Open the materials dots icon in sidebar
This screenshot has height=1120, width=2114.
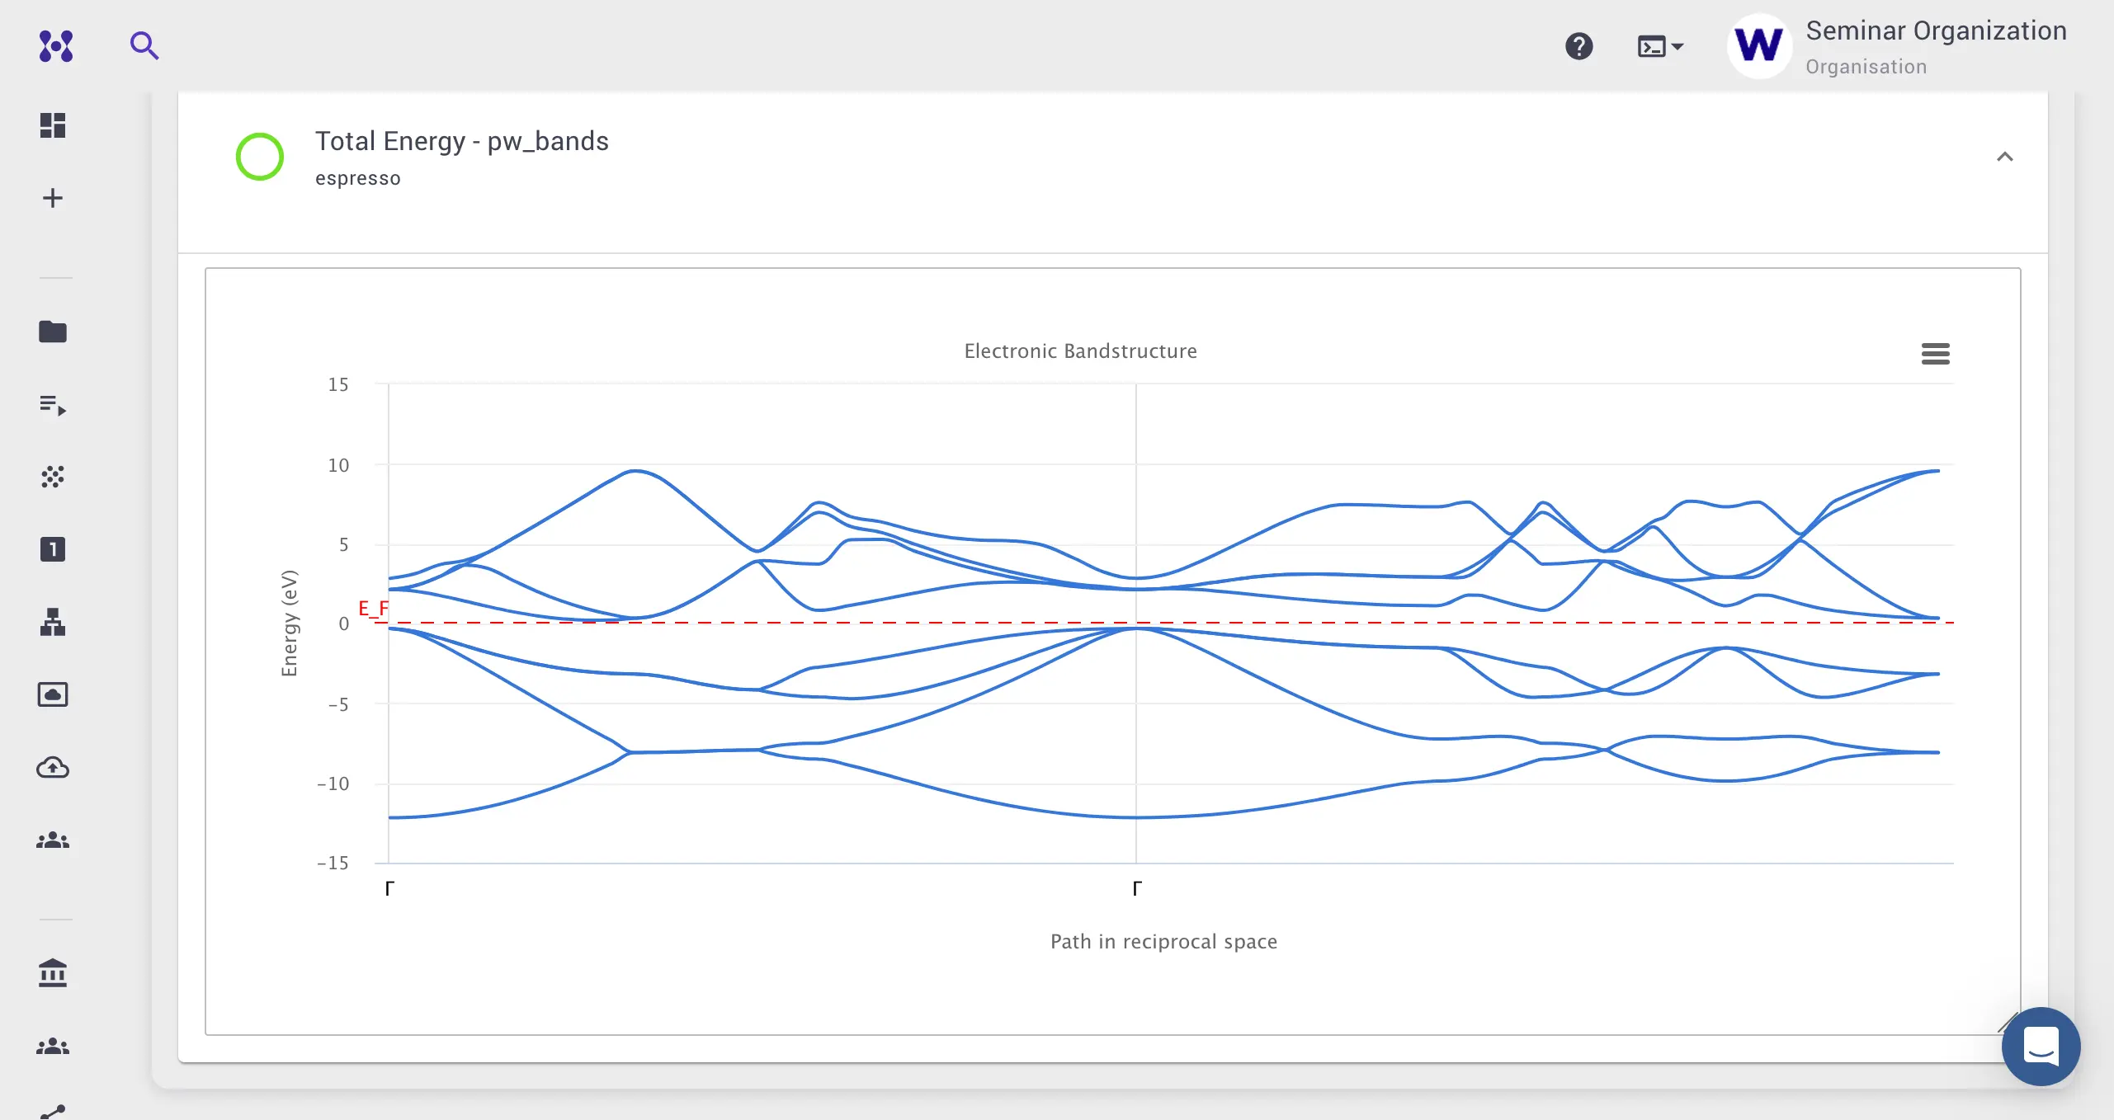[x=53, y=477]
